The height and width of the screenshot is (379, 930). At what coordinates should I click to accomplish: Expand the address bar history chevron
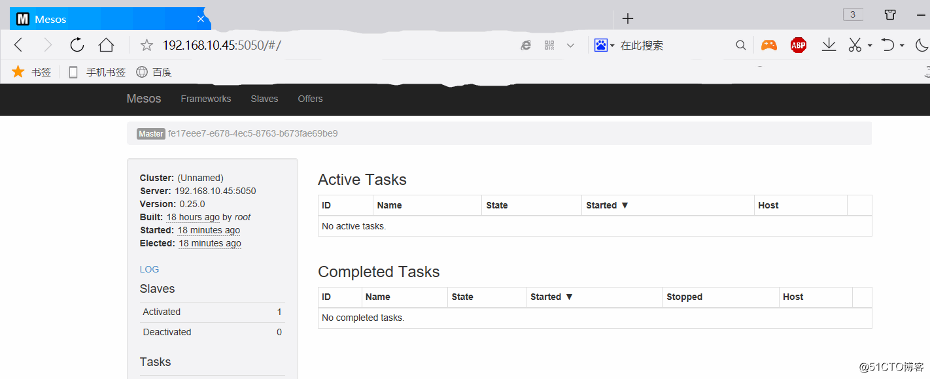pyautogui.click(x=570, y=45)
